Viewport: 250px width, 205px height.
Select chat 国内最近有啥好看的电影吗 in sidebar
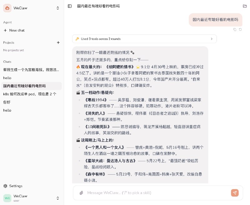pyautogui.click(x=31, y=86)
